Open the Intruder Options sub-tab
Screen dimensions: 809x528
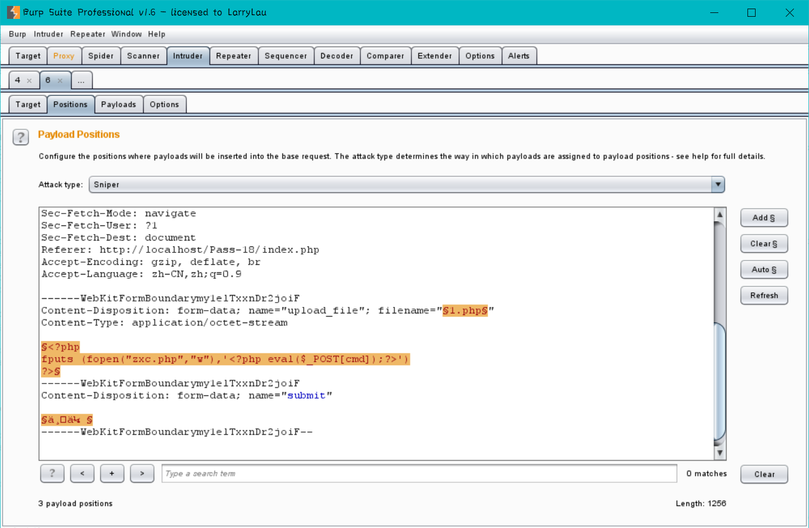tap(165, 105)
